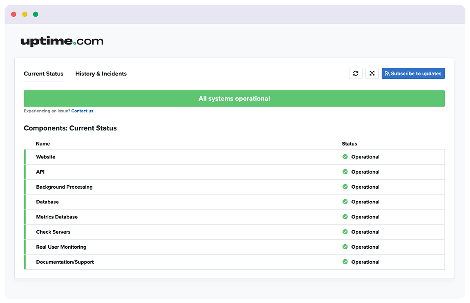Image resolution: width=470 pixels, height=303 pixels.
Task: Click the yellow minimize window button
Action: click(x=25, y=14)
